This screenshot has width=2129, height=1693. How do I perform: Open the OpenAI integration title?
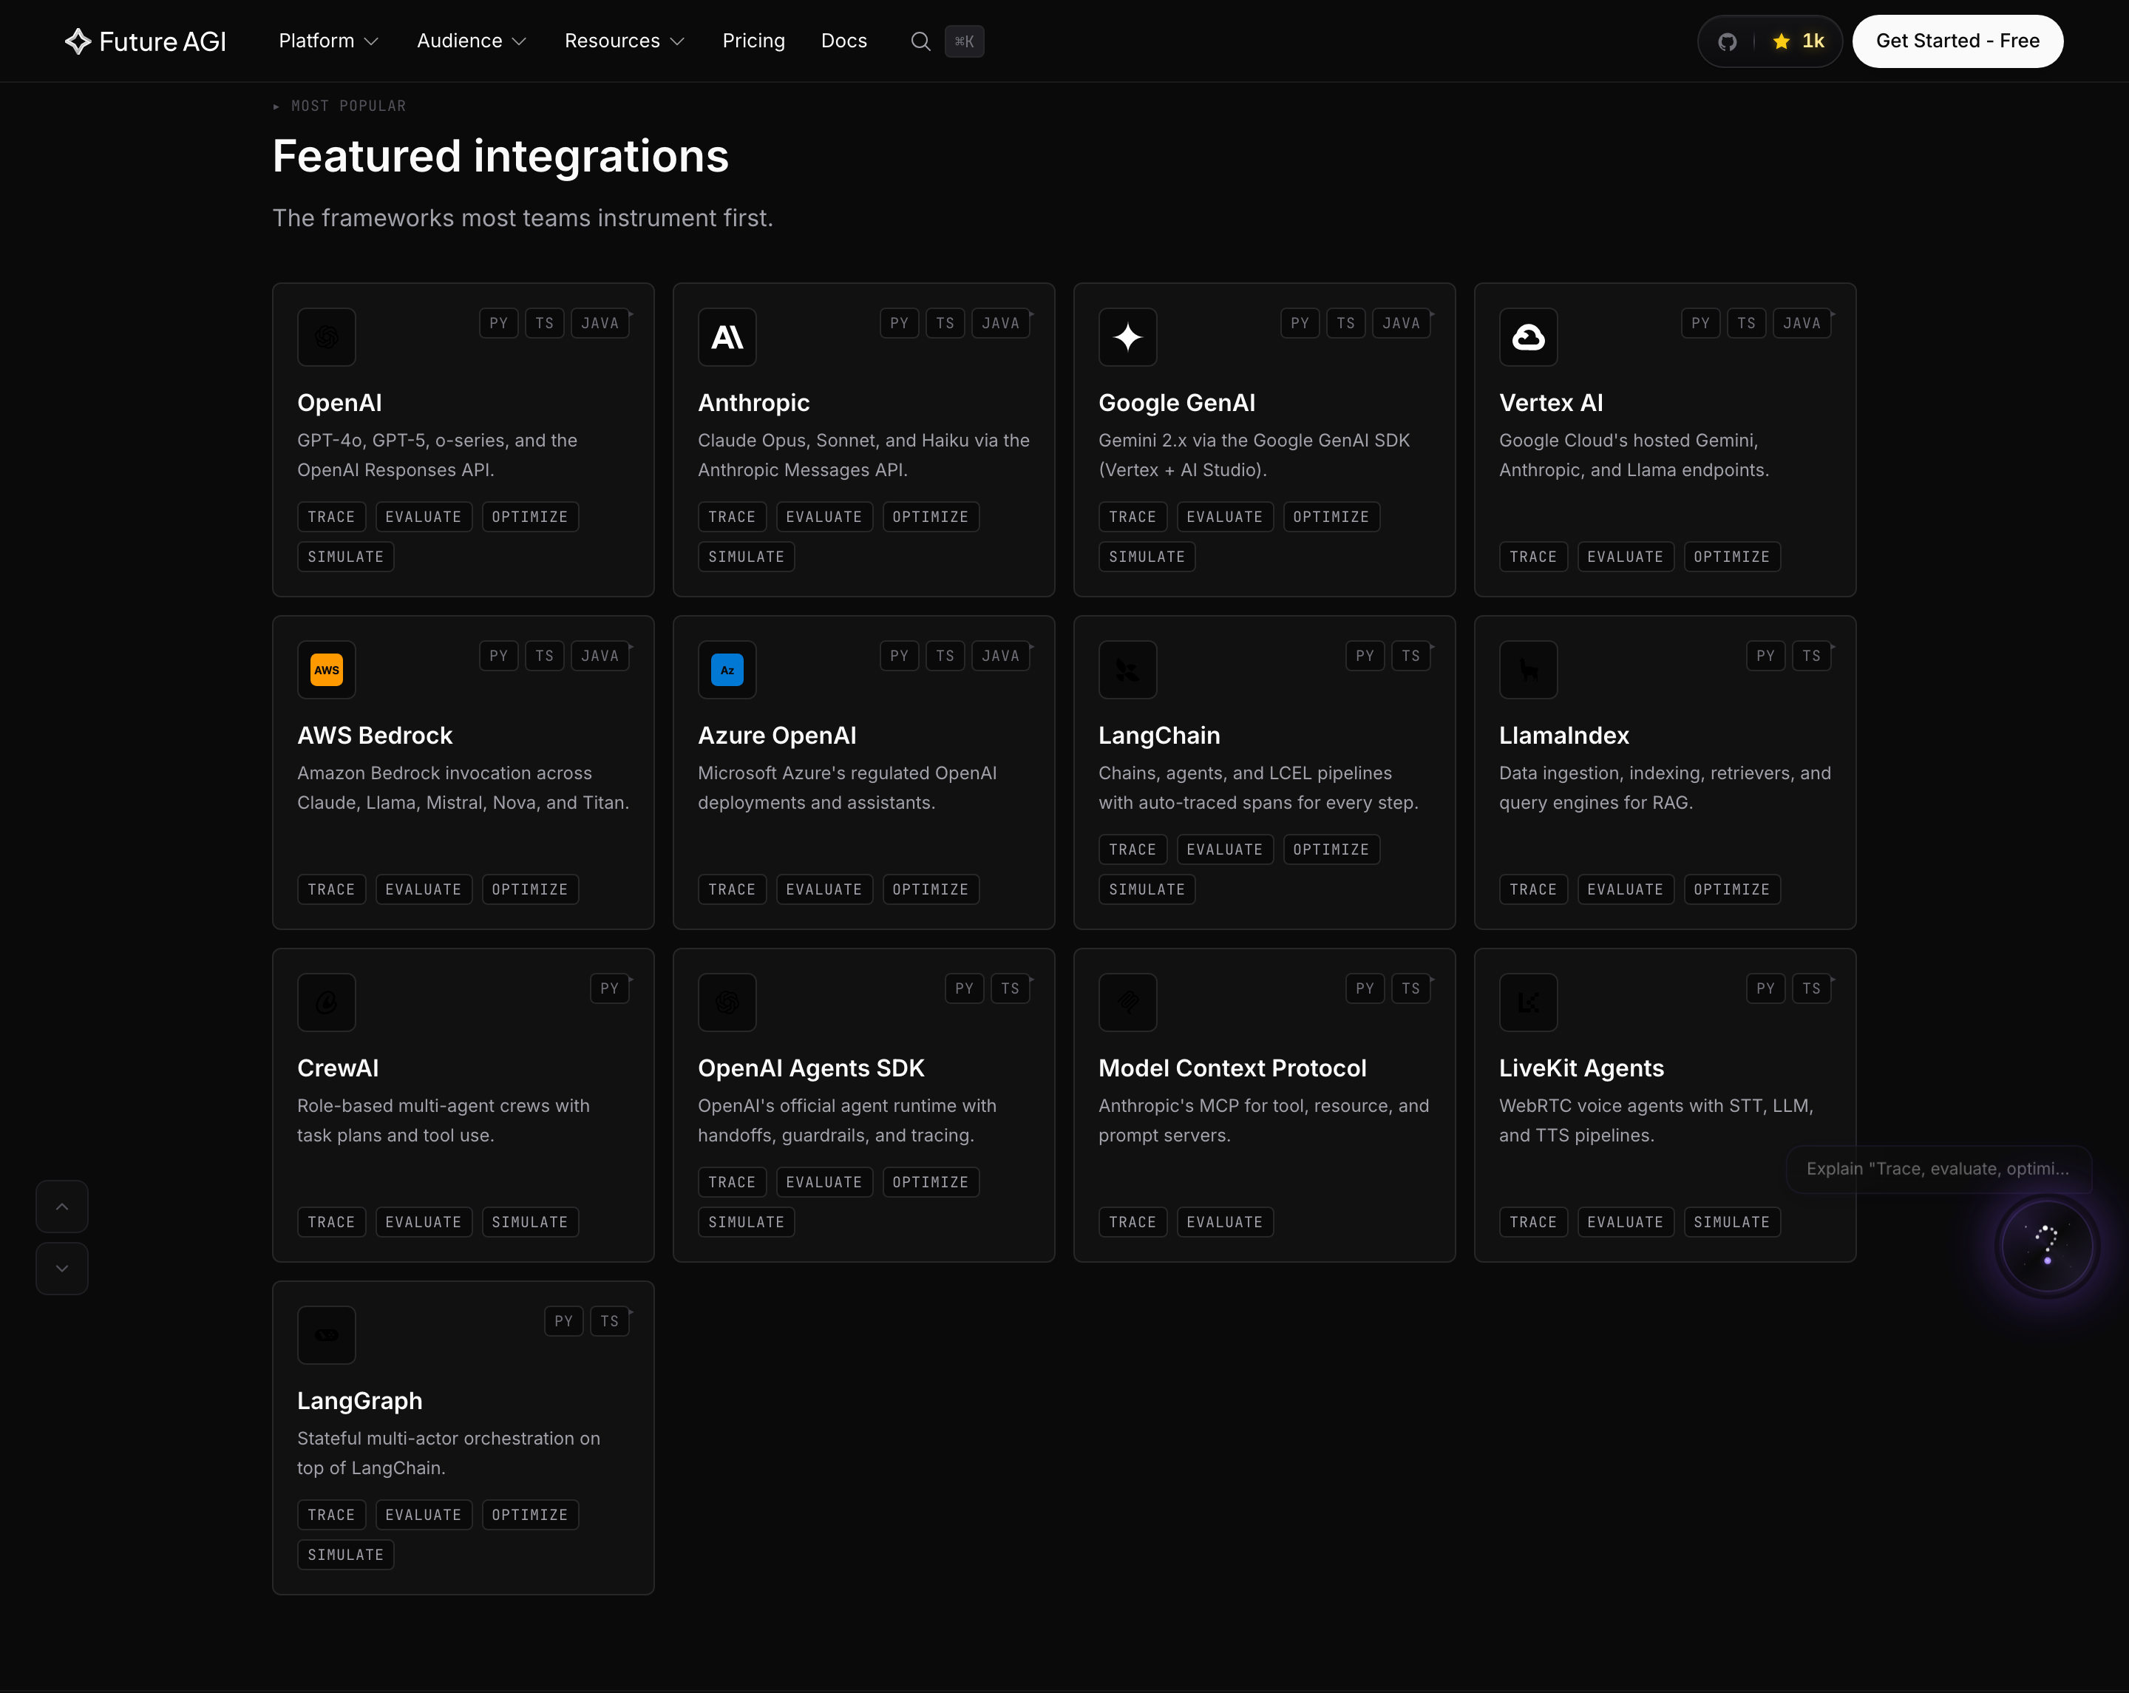340,403
